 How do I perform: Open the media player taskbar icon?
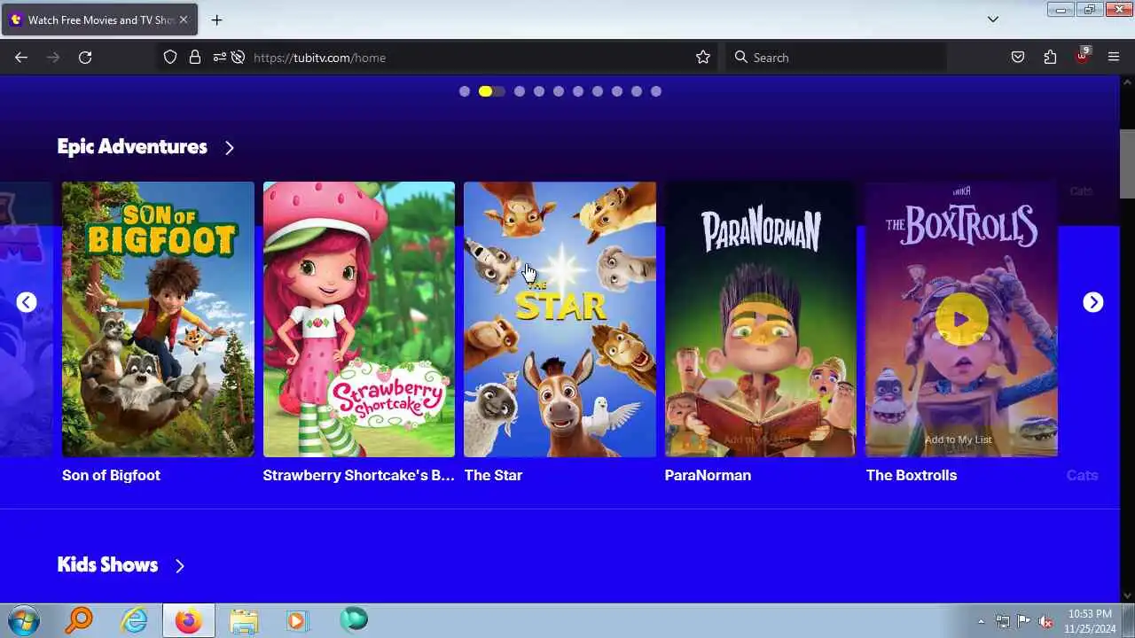click(x=298, y=620)
